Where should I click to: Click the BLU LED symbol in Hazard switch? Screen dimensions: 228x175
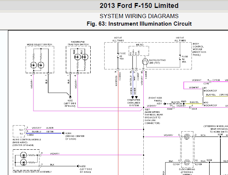85,57
